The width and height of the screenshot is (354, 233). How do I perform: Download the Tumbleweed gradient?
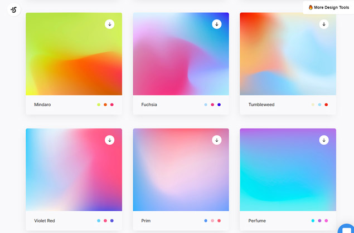click(x=324, y=24)
